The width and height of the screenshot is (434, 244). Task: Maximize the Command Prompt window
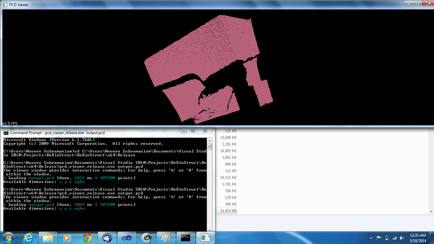pyautogui.click(x=193, y=131)
